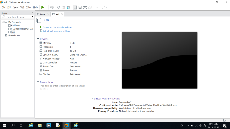The image size is (230, 129).
Task: Show hidden system tray icons
Action: tap(188, 125)
